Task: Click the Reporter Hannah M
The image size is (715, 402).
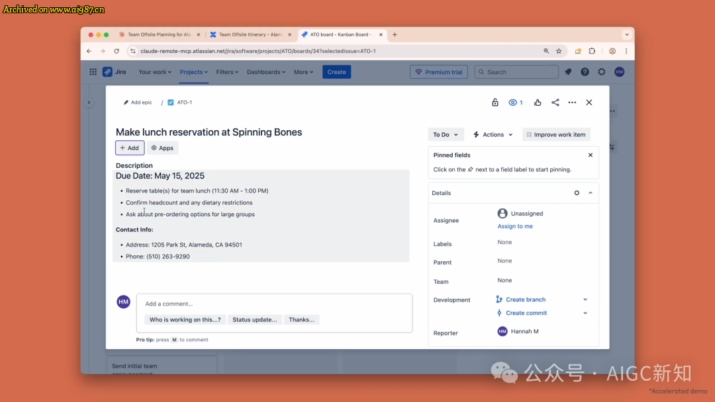Action: point(518,331)
